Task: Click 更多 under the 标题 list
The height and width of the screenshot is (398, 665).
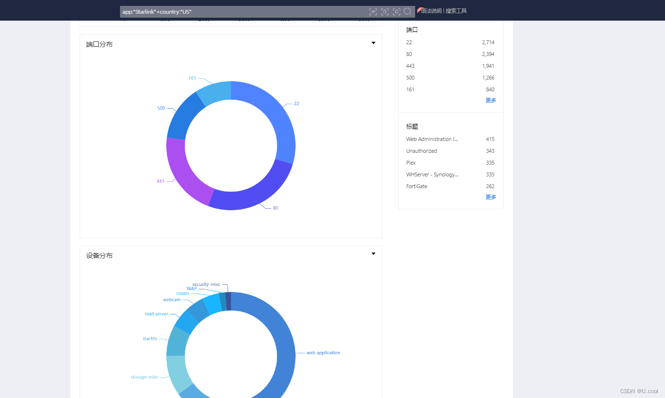Action: (x=491, y=197)
